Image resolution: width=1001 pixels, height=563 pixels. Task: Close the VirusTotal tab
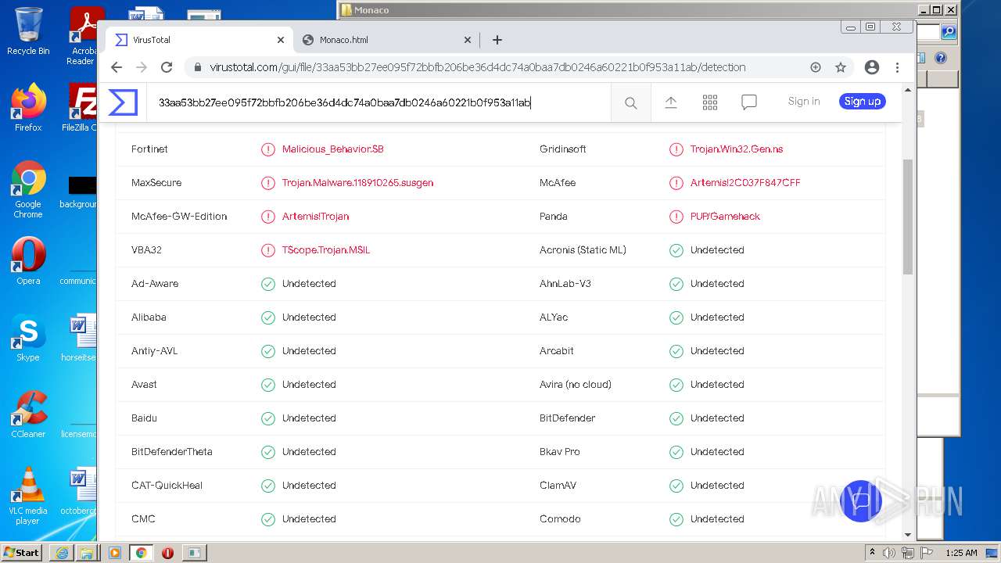coord(281,40)
